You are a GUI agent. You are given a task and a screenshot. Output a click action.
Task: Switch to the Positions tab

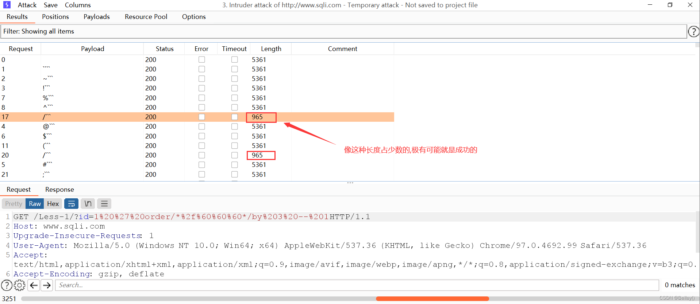coord(55,17)
